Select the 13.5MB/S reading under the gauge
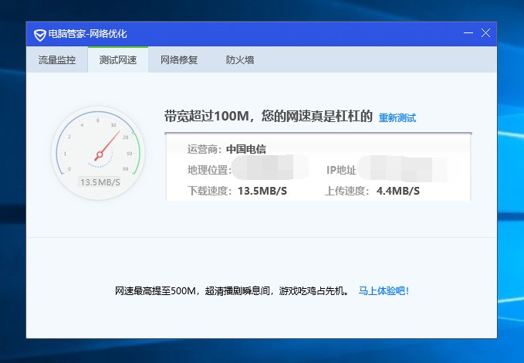This screenshot has width=524, height=363. click(100, 182)
